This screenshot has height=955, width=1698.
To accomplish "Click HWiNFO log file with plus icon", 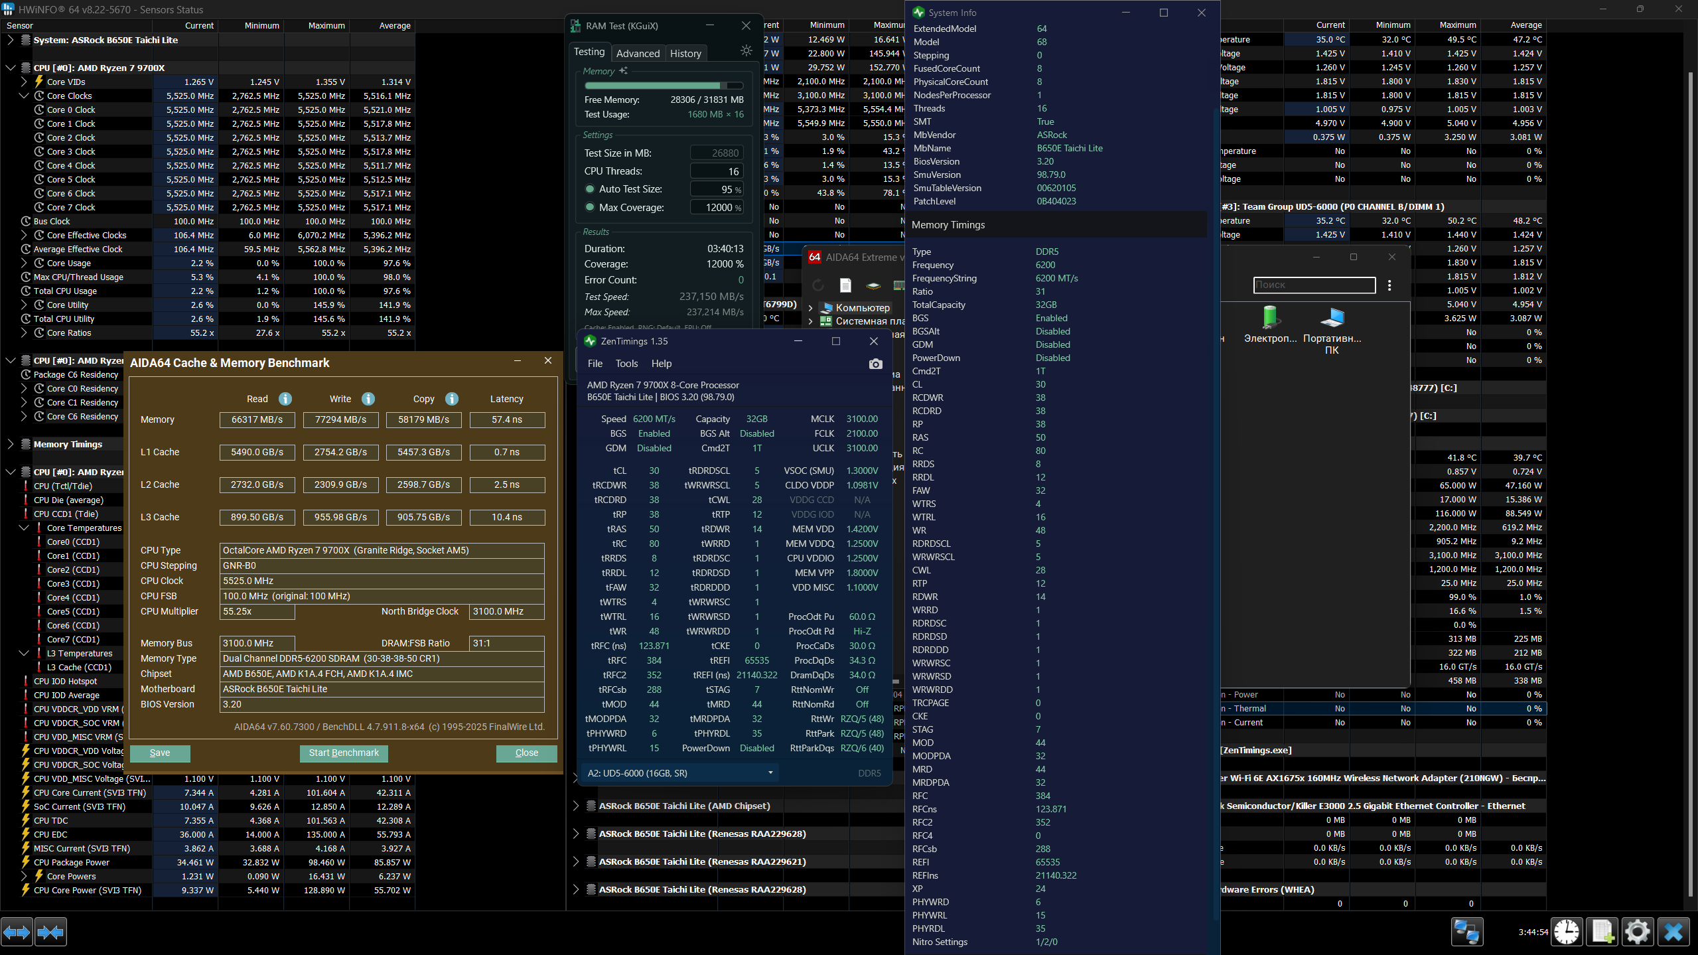I will [1602, 931].
